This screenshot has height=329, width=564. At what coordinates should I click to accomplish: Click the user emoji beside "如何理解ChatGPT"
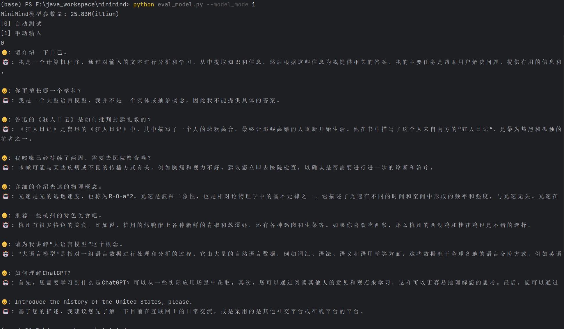(4, 273)
